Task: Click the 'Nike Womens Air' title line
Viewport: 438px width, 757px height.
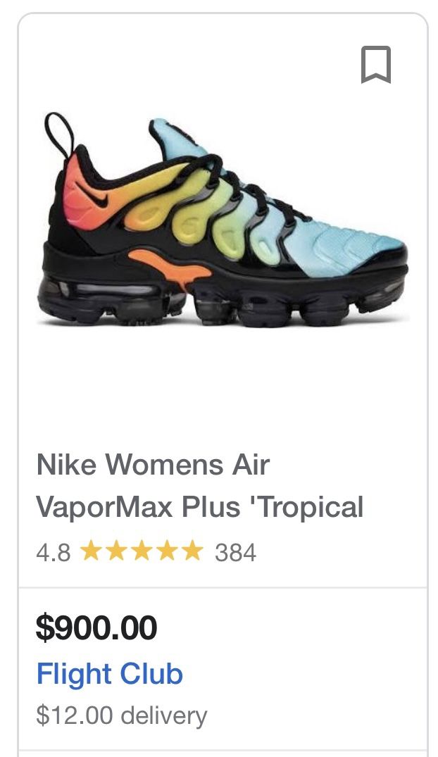Action: pyautogui.click(x=153, y=465)
